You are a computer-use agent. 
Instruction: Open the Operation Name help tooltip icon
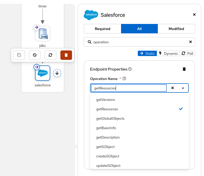(x=124, y=79)
